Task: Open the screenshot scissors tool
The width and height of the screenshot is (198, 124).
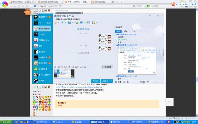Action: [x=85, y=67]
